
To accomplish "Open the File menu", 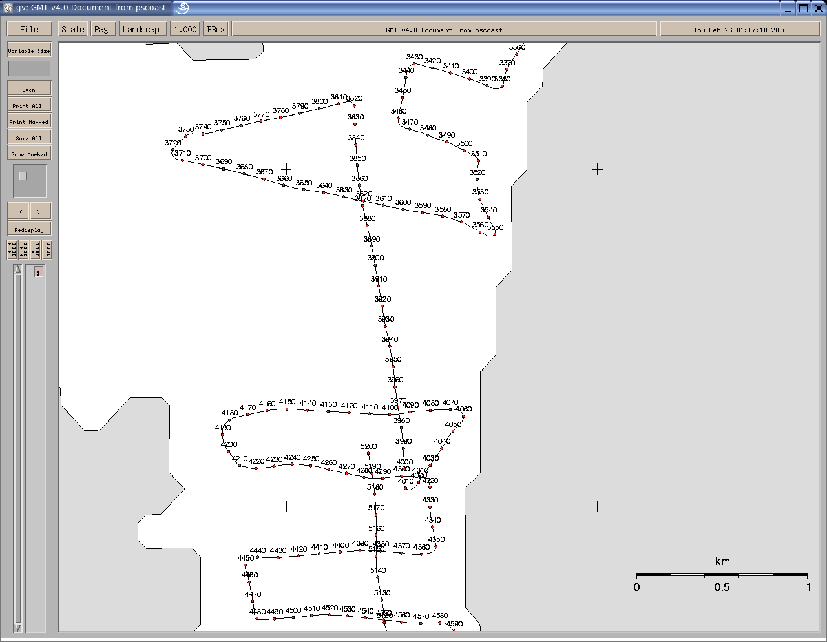I will click(29, 29).
